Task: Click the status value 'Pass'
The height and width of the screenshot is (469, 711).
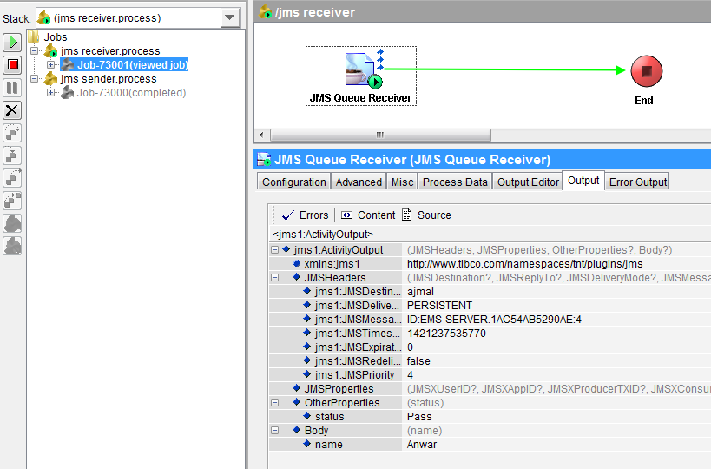Action: pos(419,416)
